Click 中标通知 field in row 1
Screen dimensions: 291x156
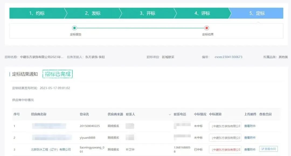[x=225, y=126]
